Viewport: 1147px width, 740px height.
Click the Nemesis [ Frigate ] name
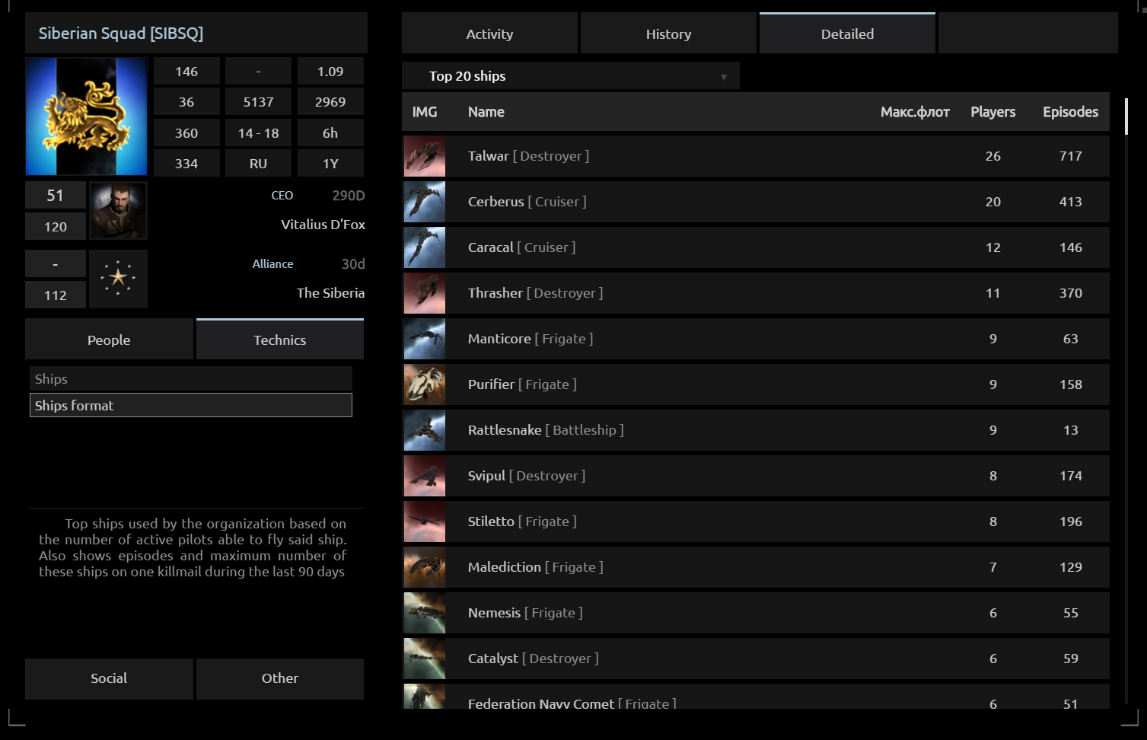[x=525, y=613]
